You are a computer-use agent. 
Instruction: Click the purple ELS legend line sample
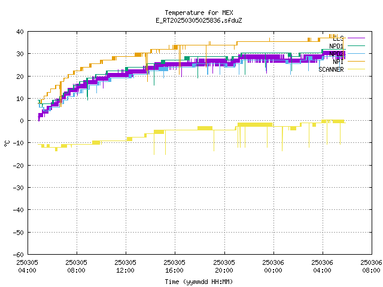coord(356,38)
